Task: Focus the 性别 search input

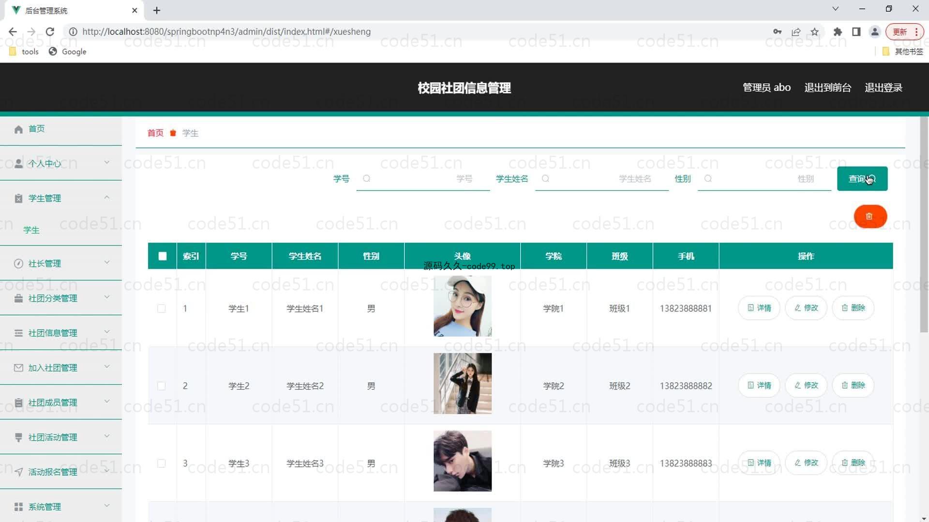Action: point(764,179)
